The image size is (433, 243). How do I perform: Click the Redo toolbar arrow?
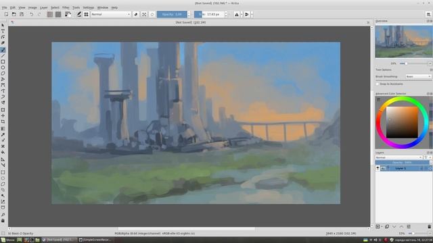[x=39, y=14]
